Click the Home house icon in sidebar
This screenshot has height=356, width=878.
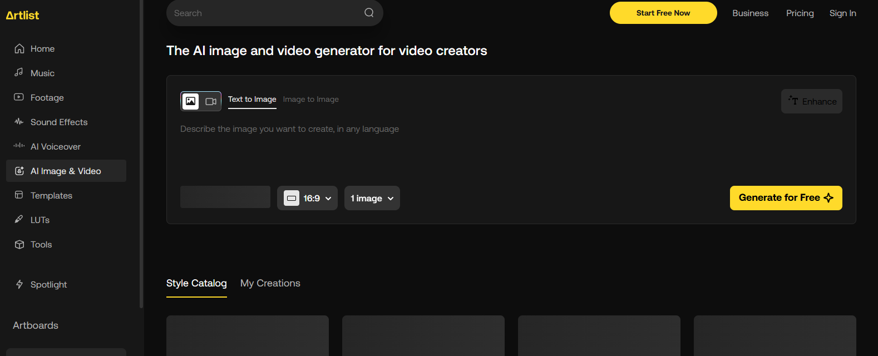(x=19, y=48)
